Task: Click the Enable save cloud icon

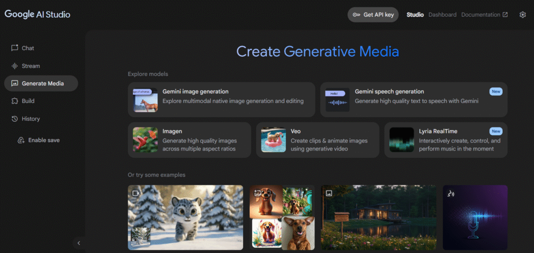Action: [21, 140]
